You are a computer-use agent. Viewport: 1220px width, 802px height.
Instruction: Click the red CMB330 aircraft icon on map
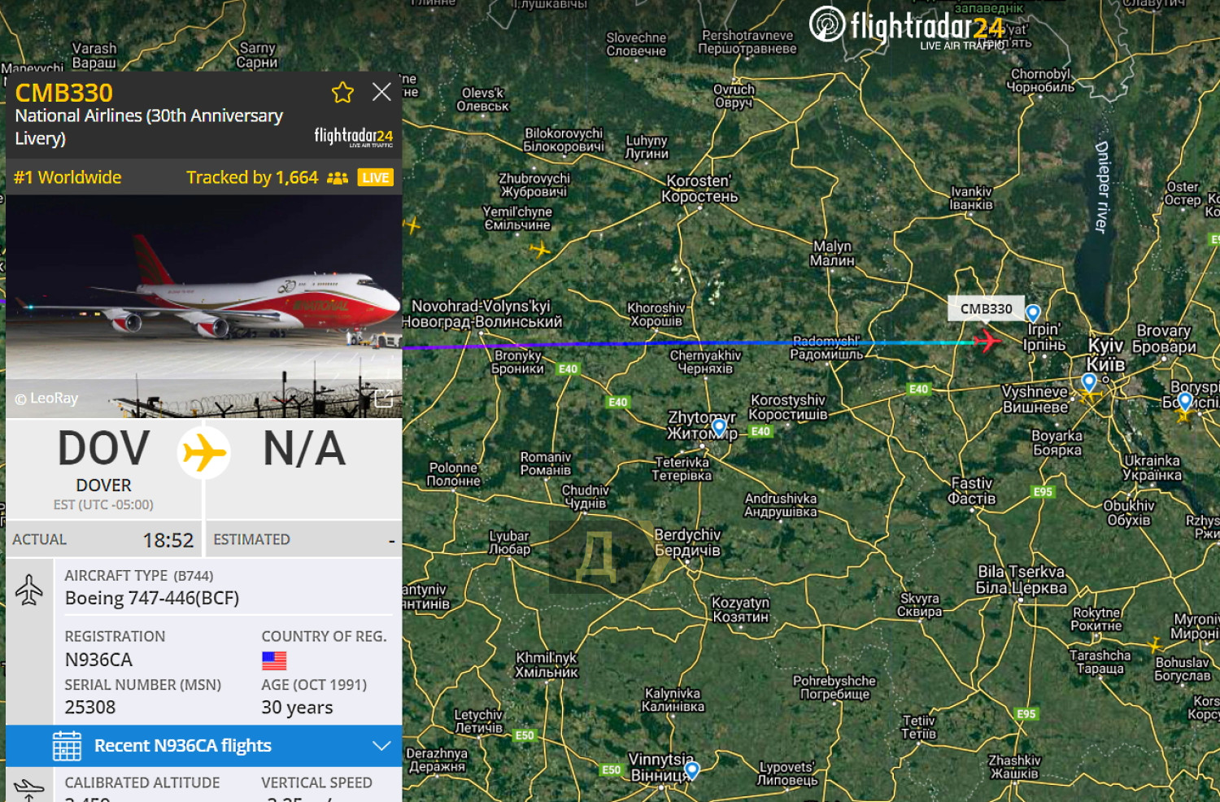point(987,341)
